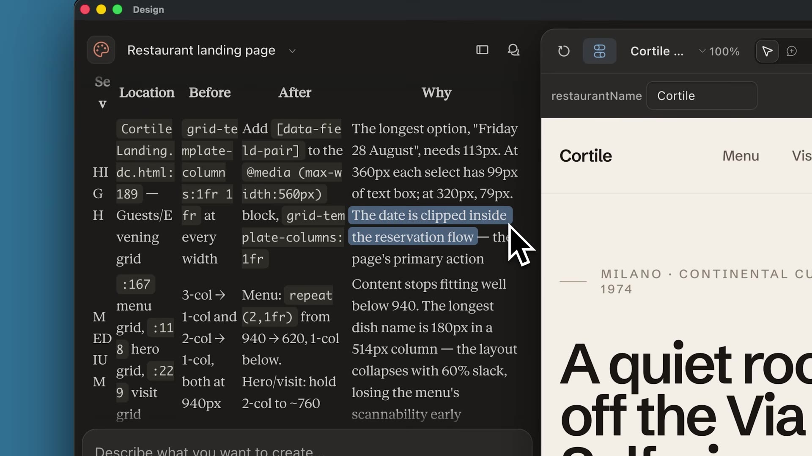Open the Menu link in the preview nav

tap(741, 156)
